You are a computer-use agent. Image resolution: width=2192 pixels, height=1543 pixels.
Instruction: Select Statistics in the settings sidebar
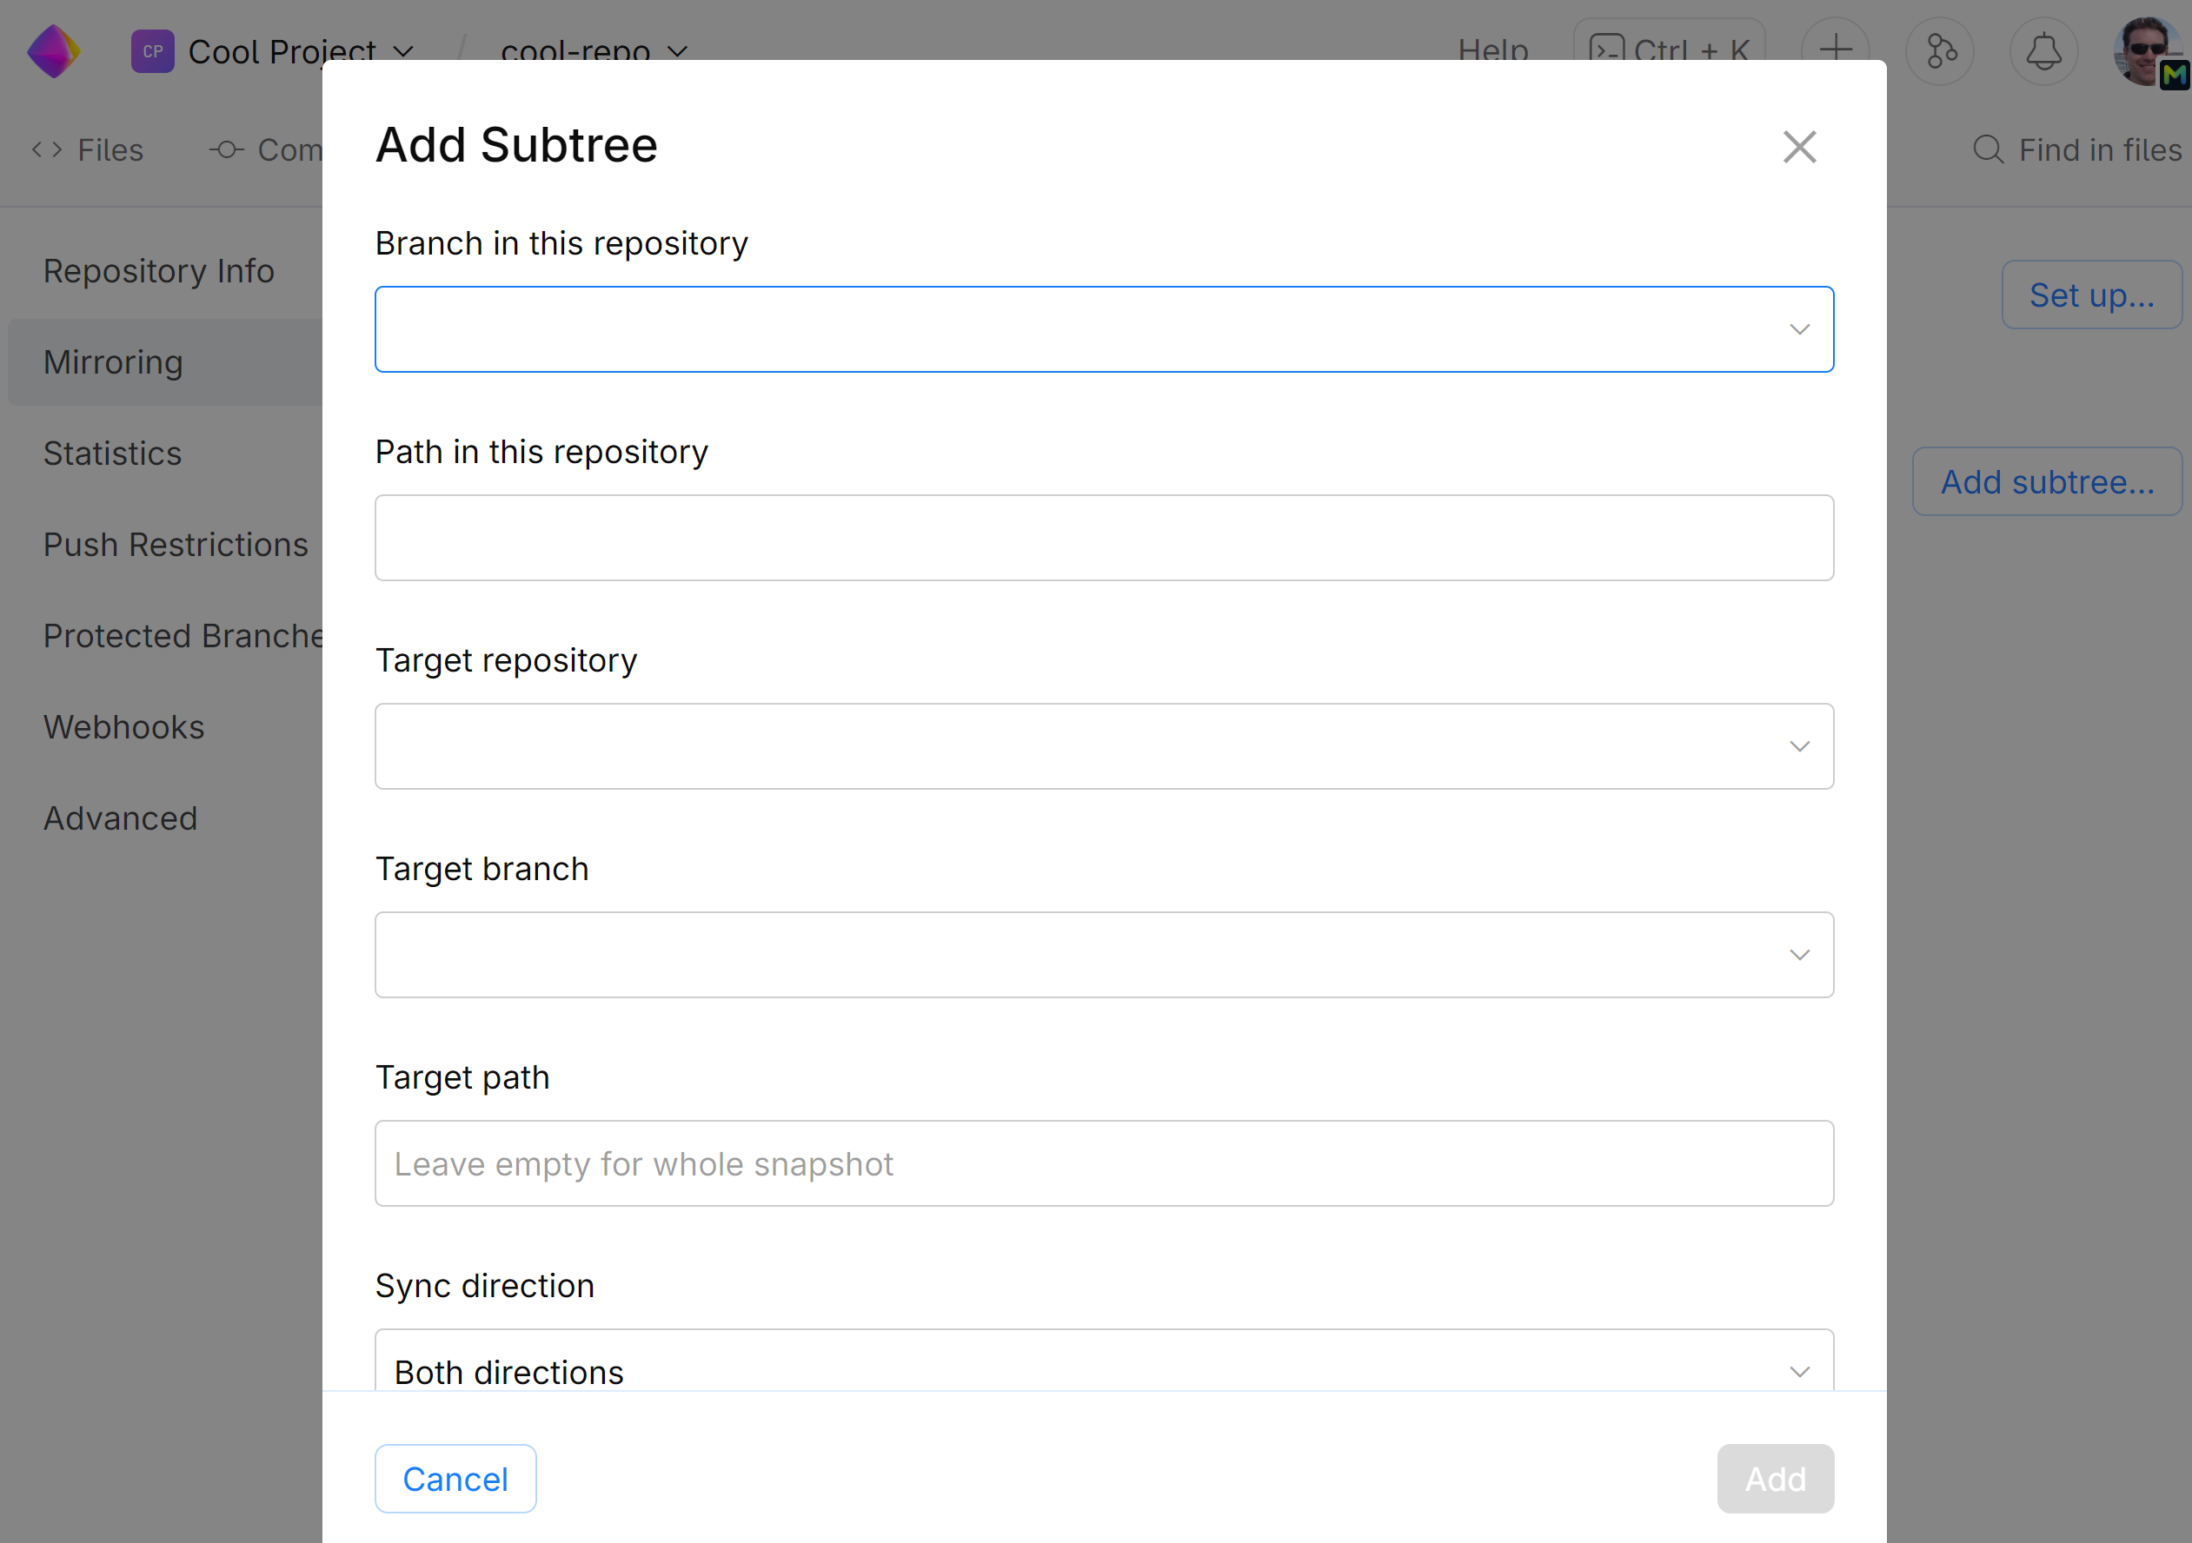pos(113,454)
